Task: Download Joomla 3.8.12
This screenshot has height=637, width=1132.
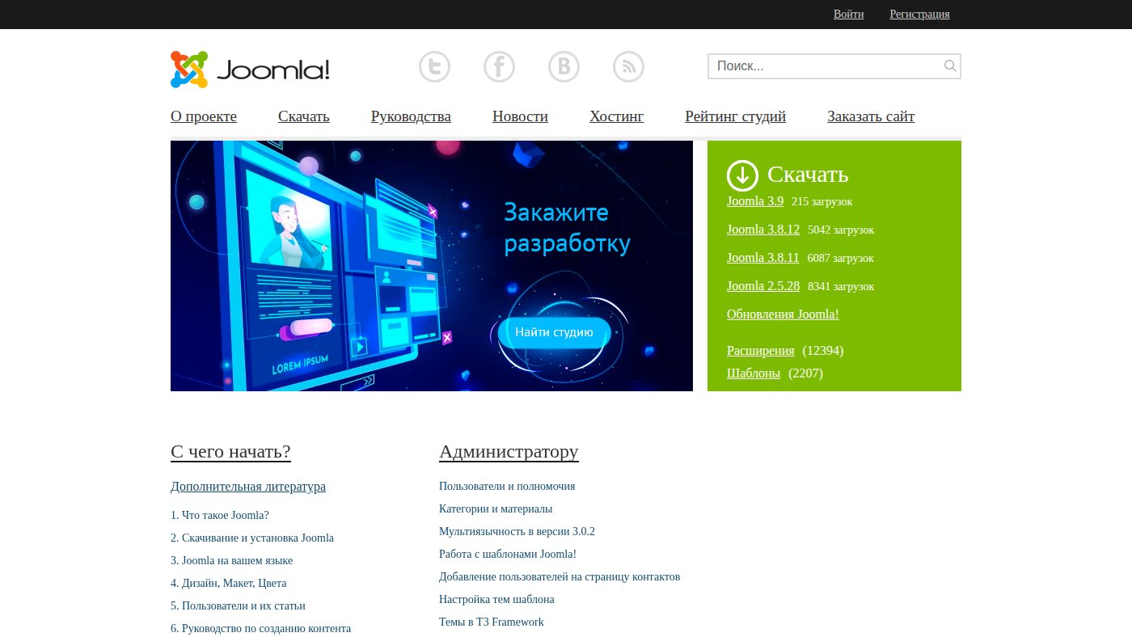Action: (x=763, y=230)
